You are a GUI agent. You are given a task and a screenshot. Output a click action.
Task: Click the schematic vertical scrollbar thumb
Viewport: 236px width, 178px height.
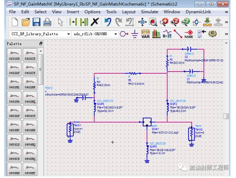(x=226, y=116)
